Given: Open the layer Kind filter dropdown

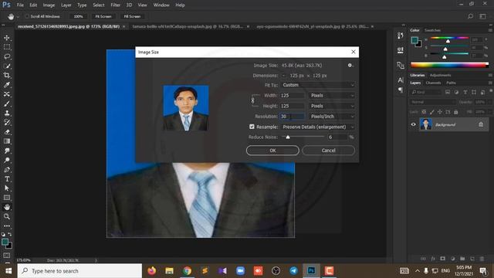Looking at the screenshot, I should click(425, 92).
